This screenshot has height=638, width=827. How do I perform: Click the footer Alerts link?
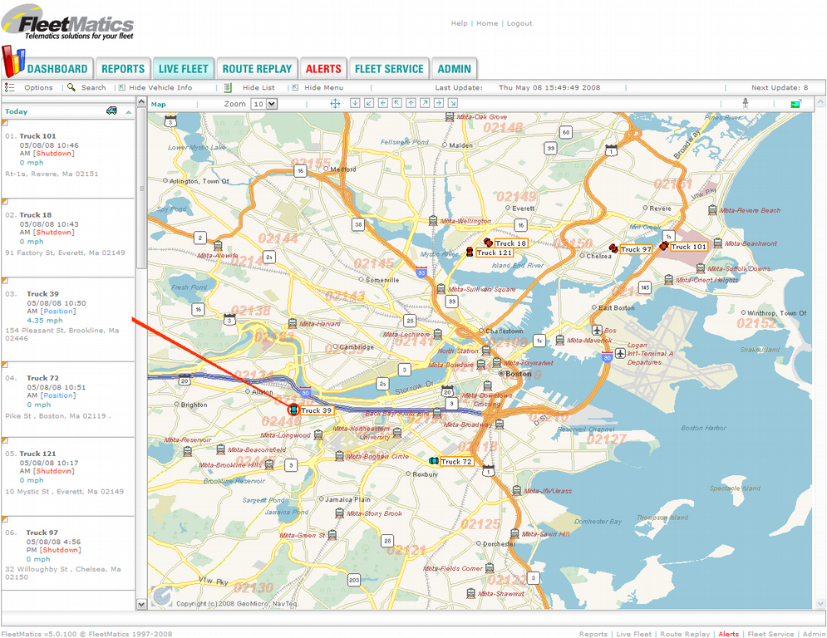728,634
